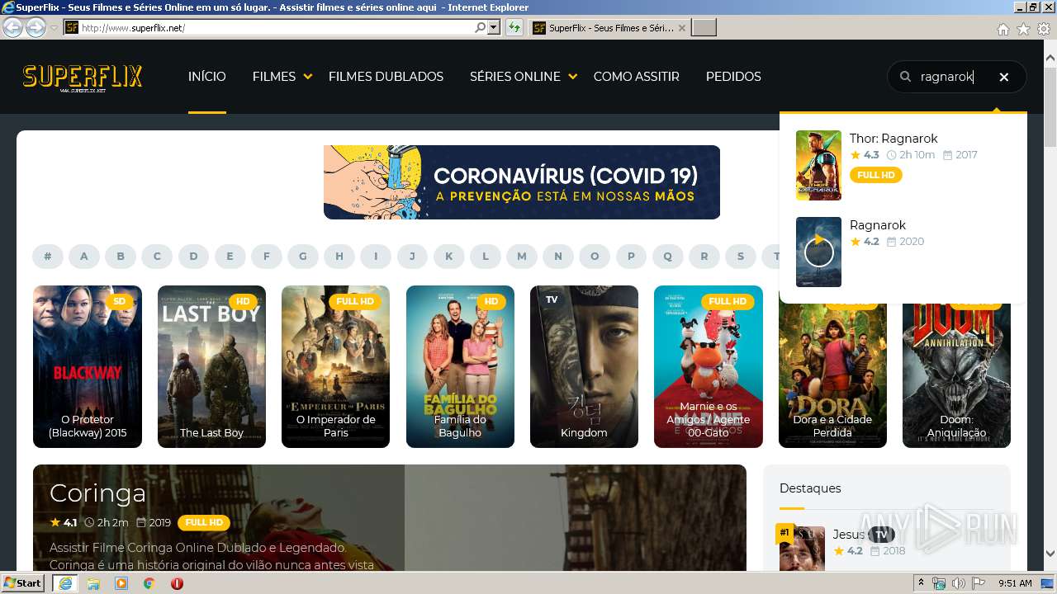Filter titles by letter O
Image resolution: width=1057 pixels, height=594 pixels.
coord(595,257)
